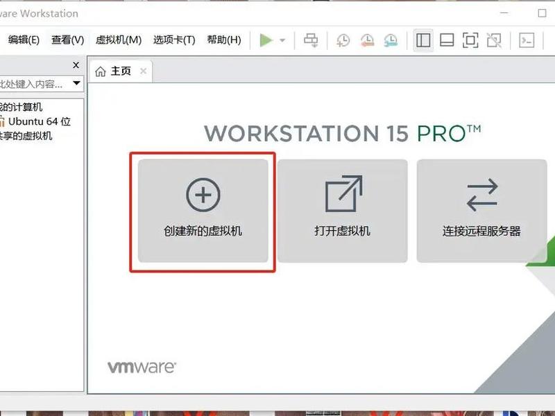Open the 虚拟机(M) menu

click(x=119, y=40)
